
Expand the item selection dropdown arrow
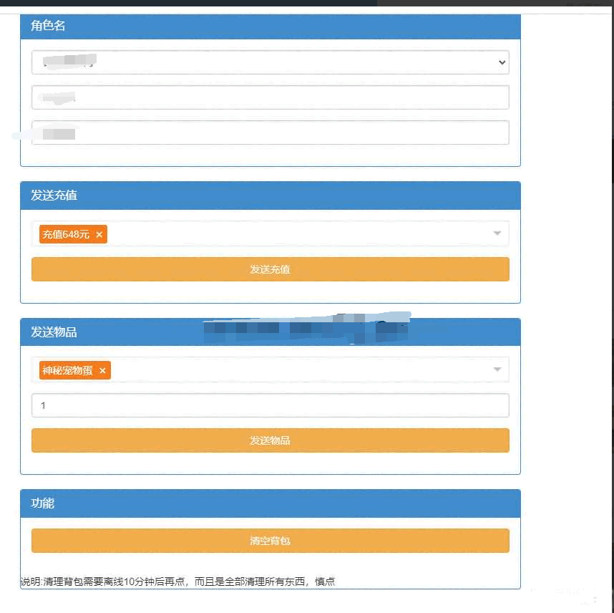tap(497, 370)
